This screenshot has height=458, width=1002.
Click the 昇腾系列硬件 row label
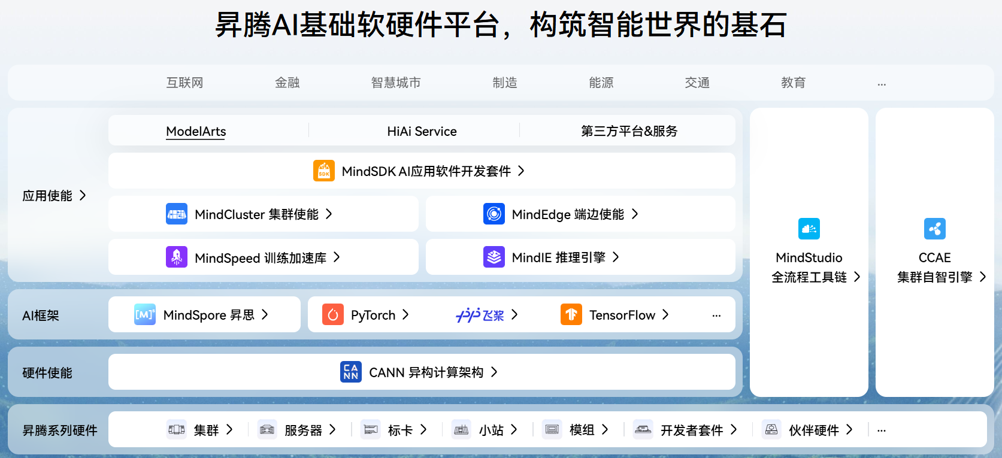[x=60, y=430]
